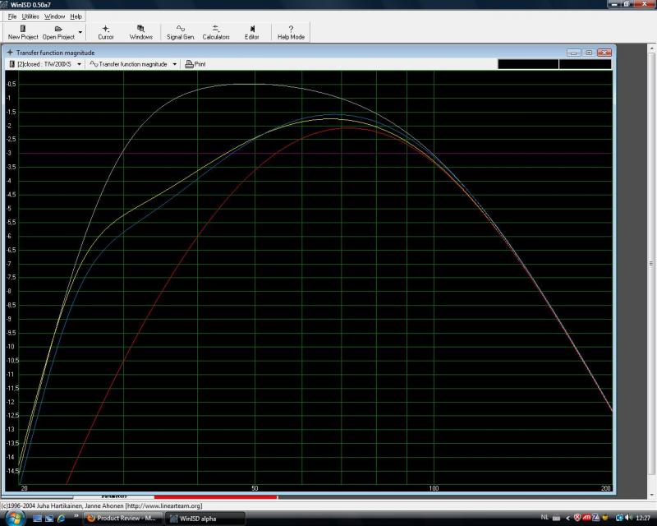657x526 pixels.
Task: Click the New Project toolbar icon
Action: (x=23, y=31)
